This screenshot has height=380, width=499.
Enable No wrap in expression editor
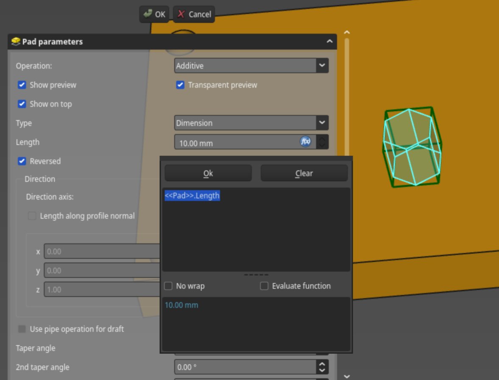pos(168,286)
